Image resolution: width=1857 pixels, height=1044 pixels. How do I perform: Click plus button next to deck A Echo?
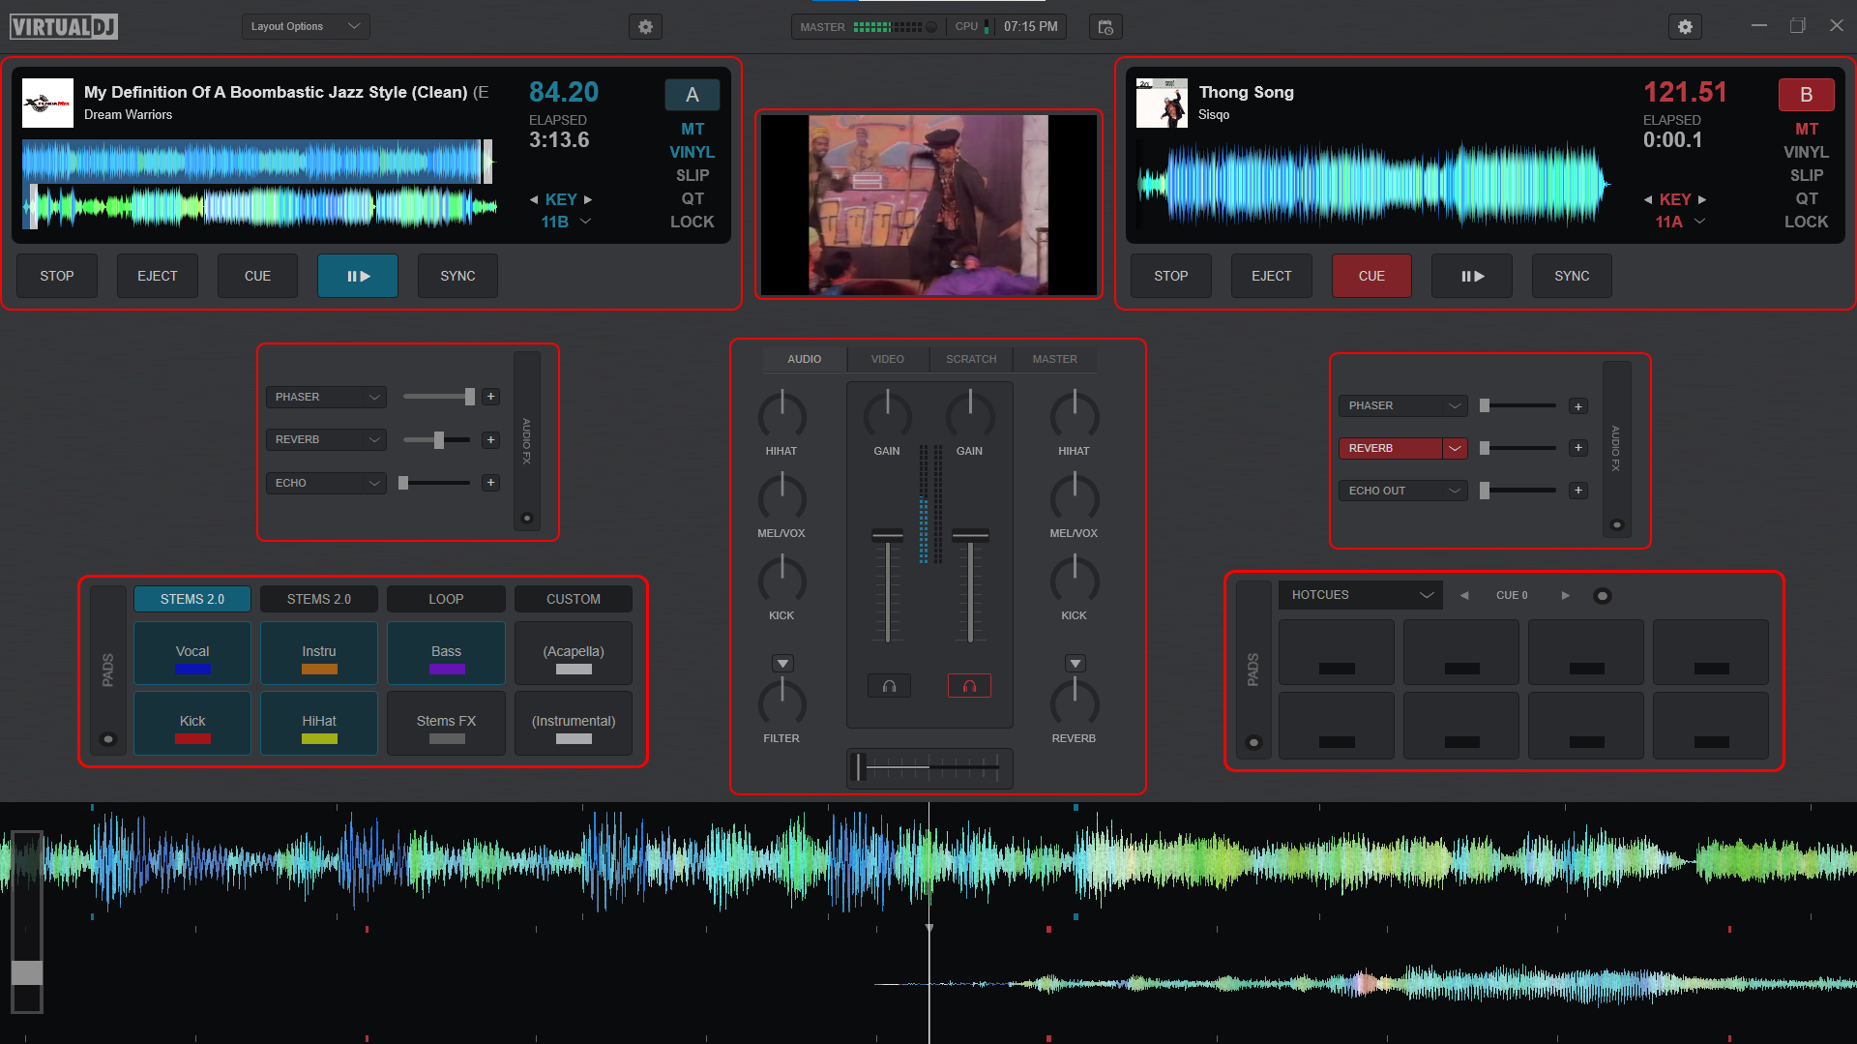point(491,483)
